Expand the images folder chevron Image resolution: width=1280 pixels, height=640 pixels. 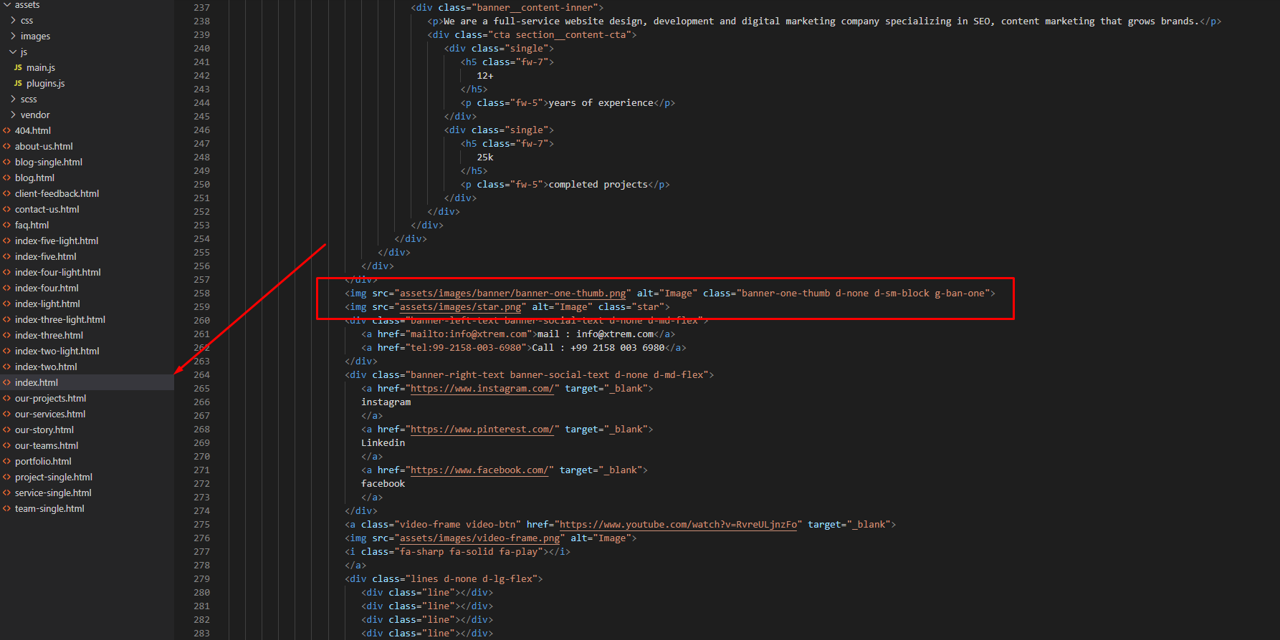click(14, 36)
